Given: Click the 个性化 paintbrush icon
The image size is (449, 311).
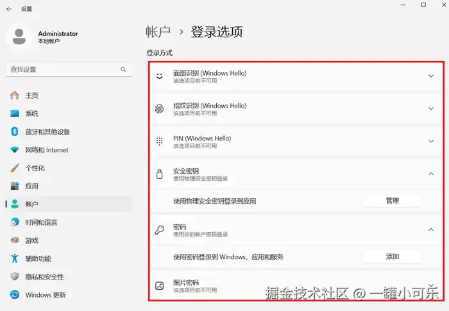Looking at the screenshot, I should coord(15,168).
